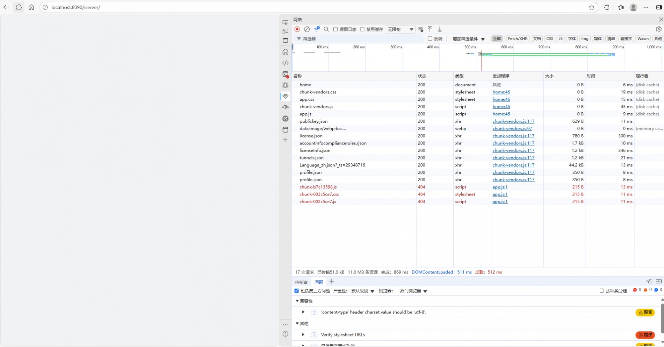Open network panel settings gear
This screenshot has height=347, width=664.
click(x=658, y=29)
